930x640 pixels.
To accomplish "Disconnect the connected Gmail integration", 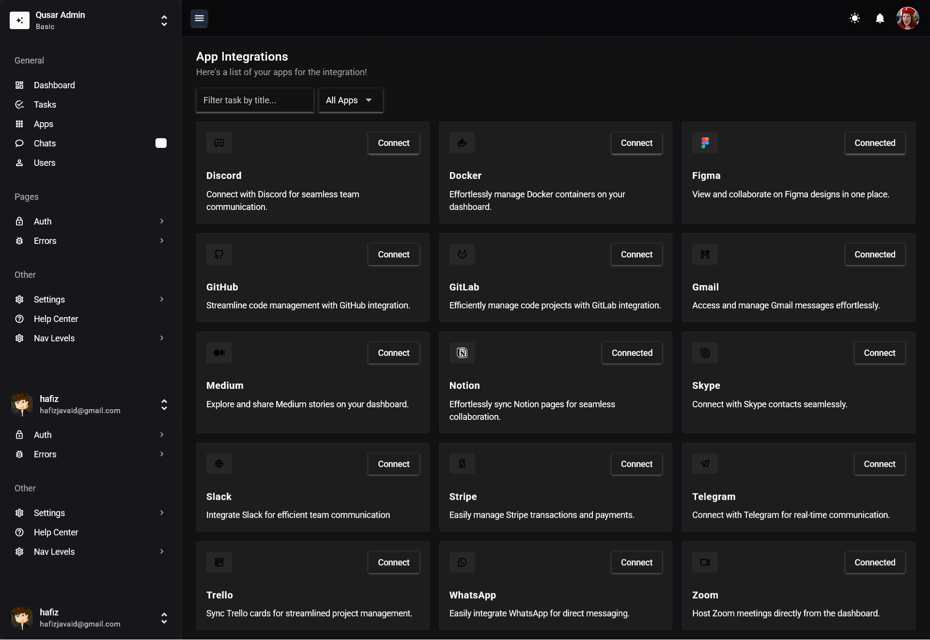I will [x=874, y=255].
